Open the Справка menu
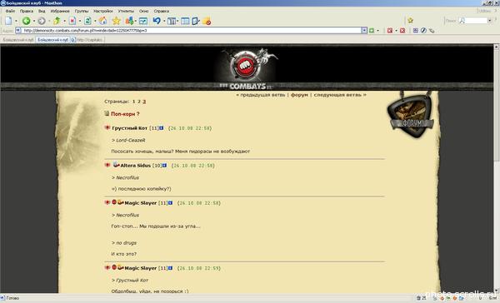Screen dimensions: 500x303 162,11
